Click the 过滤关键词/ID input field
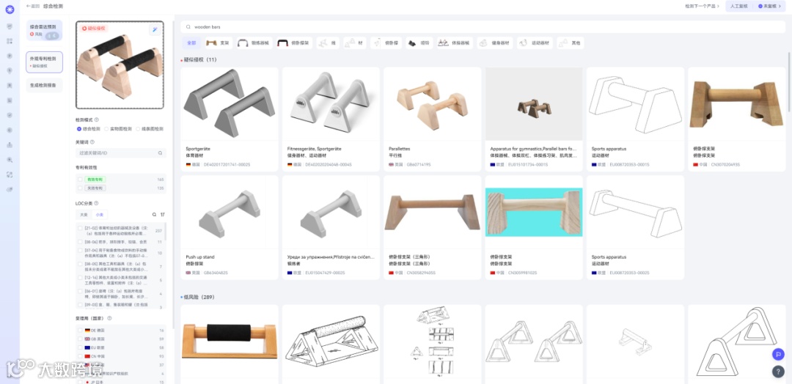This screenshot has width=792, height=384. point(121,153)
